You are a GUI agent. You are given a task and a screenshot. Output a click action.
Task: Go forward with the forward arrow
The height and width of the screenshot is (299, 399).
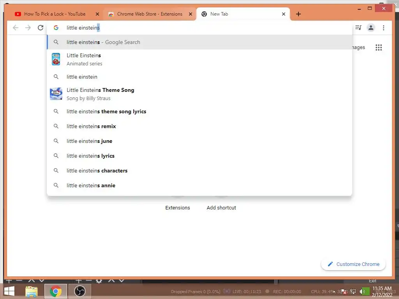point(28,28)
